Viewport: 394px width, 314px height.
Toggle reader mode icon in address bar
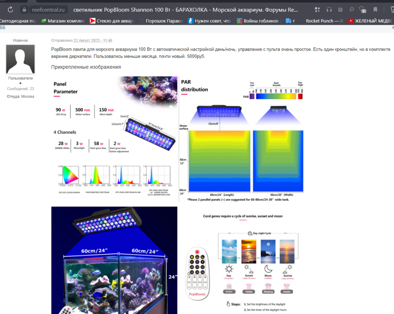point(340,9)
